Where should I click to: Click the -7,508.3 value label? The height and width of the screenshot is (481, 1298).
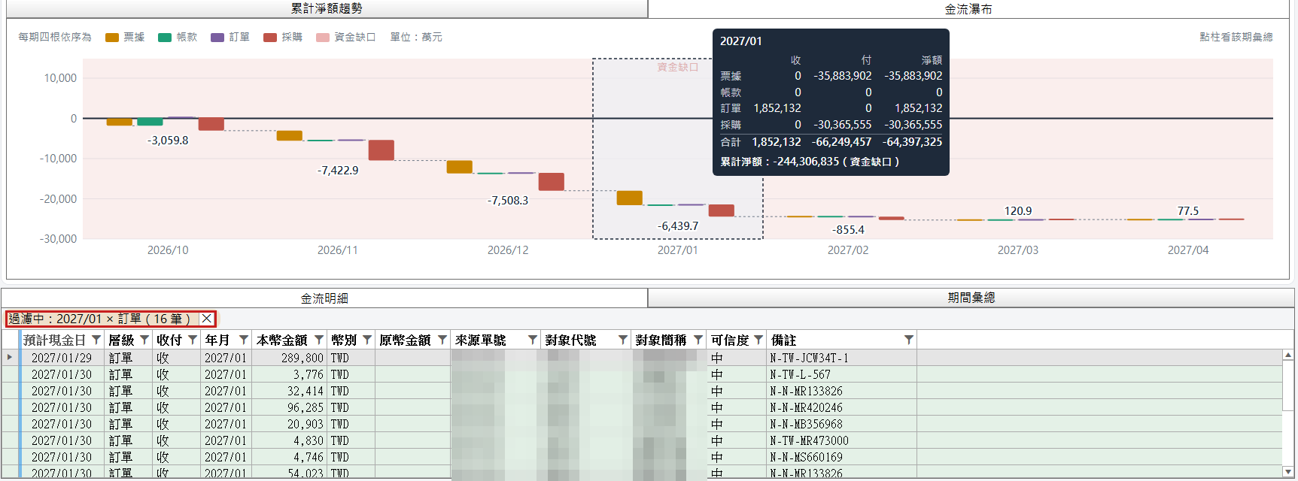pyautogui.click(x=508, y=201)
